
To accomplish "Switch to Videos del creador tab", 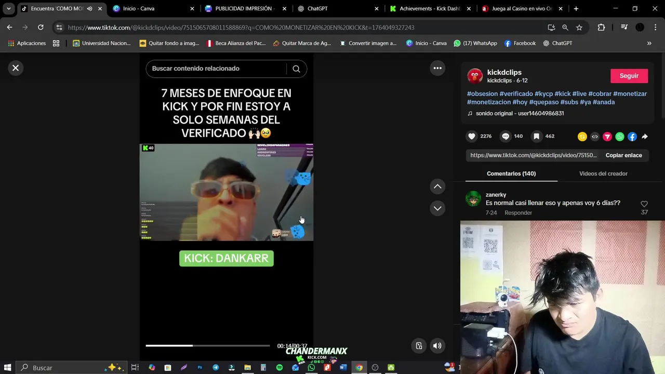I will [603, 173].
